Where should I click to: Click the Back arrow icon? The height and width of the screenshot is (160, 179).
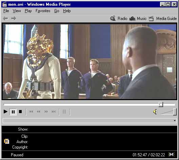5,19
